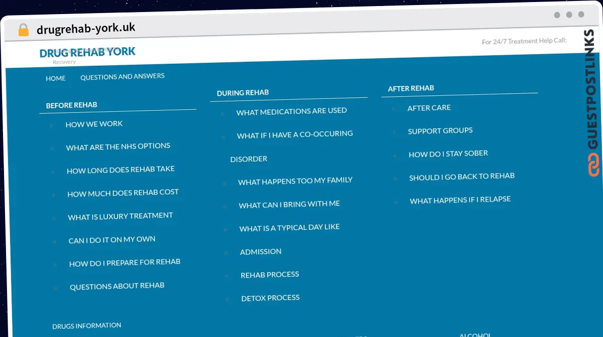
Task: Open What Happens If I Relapse
Action: [460, 200]
